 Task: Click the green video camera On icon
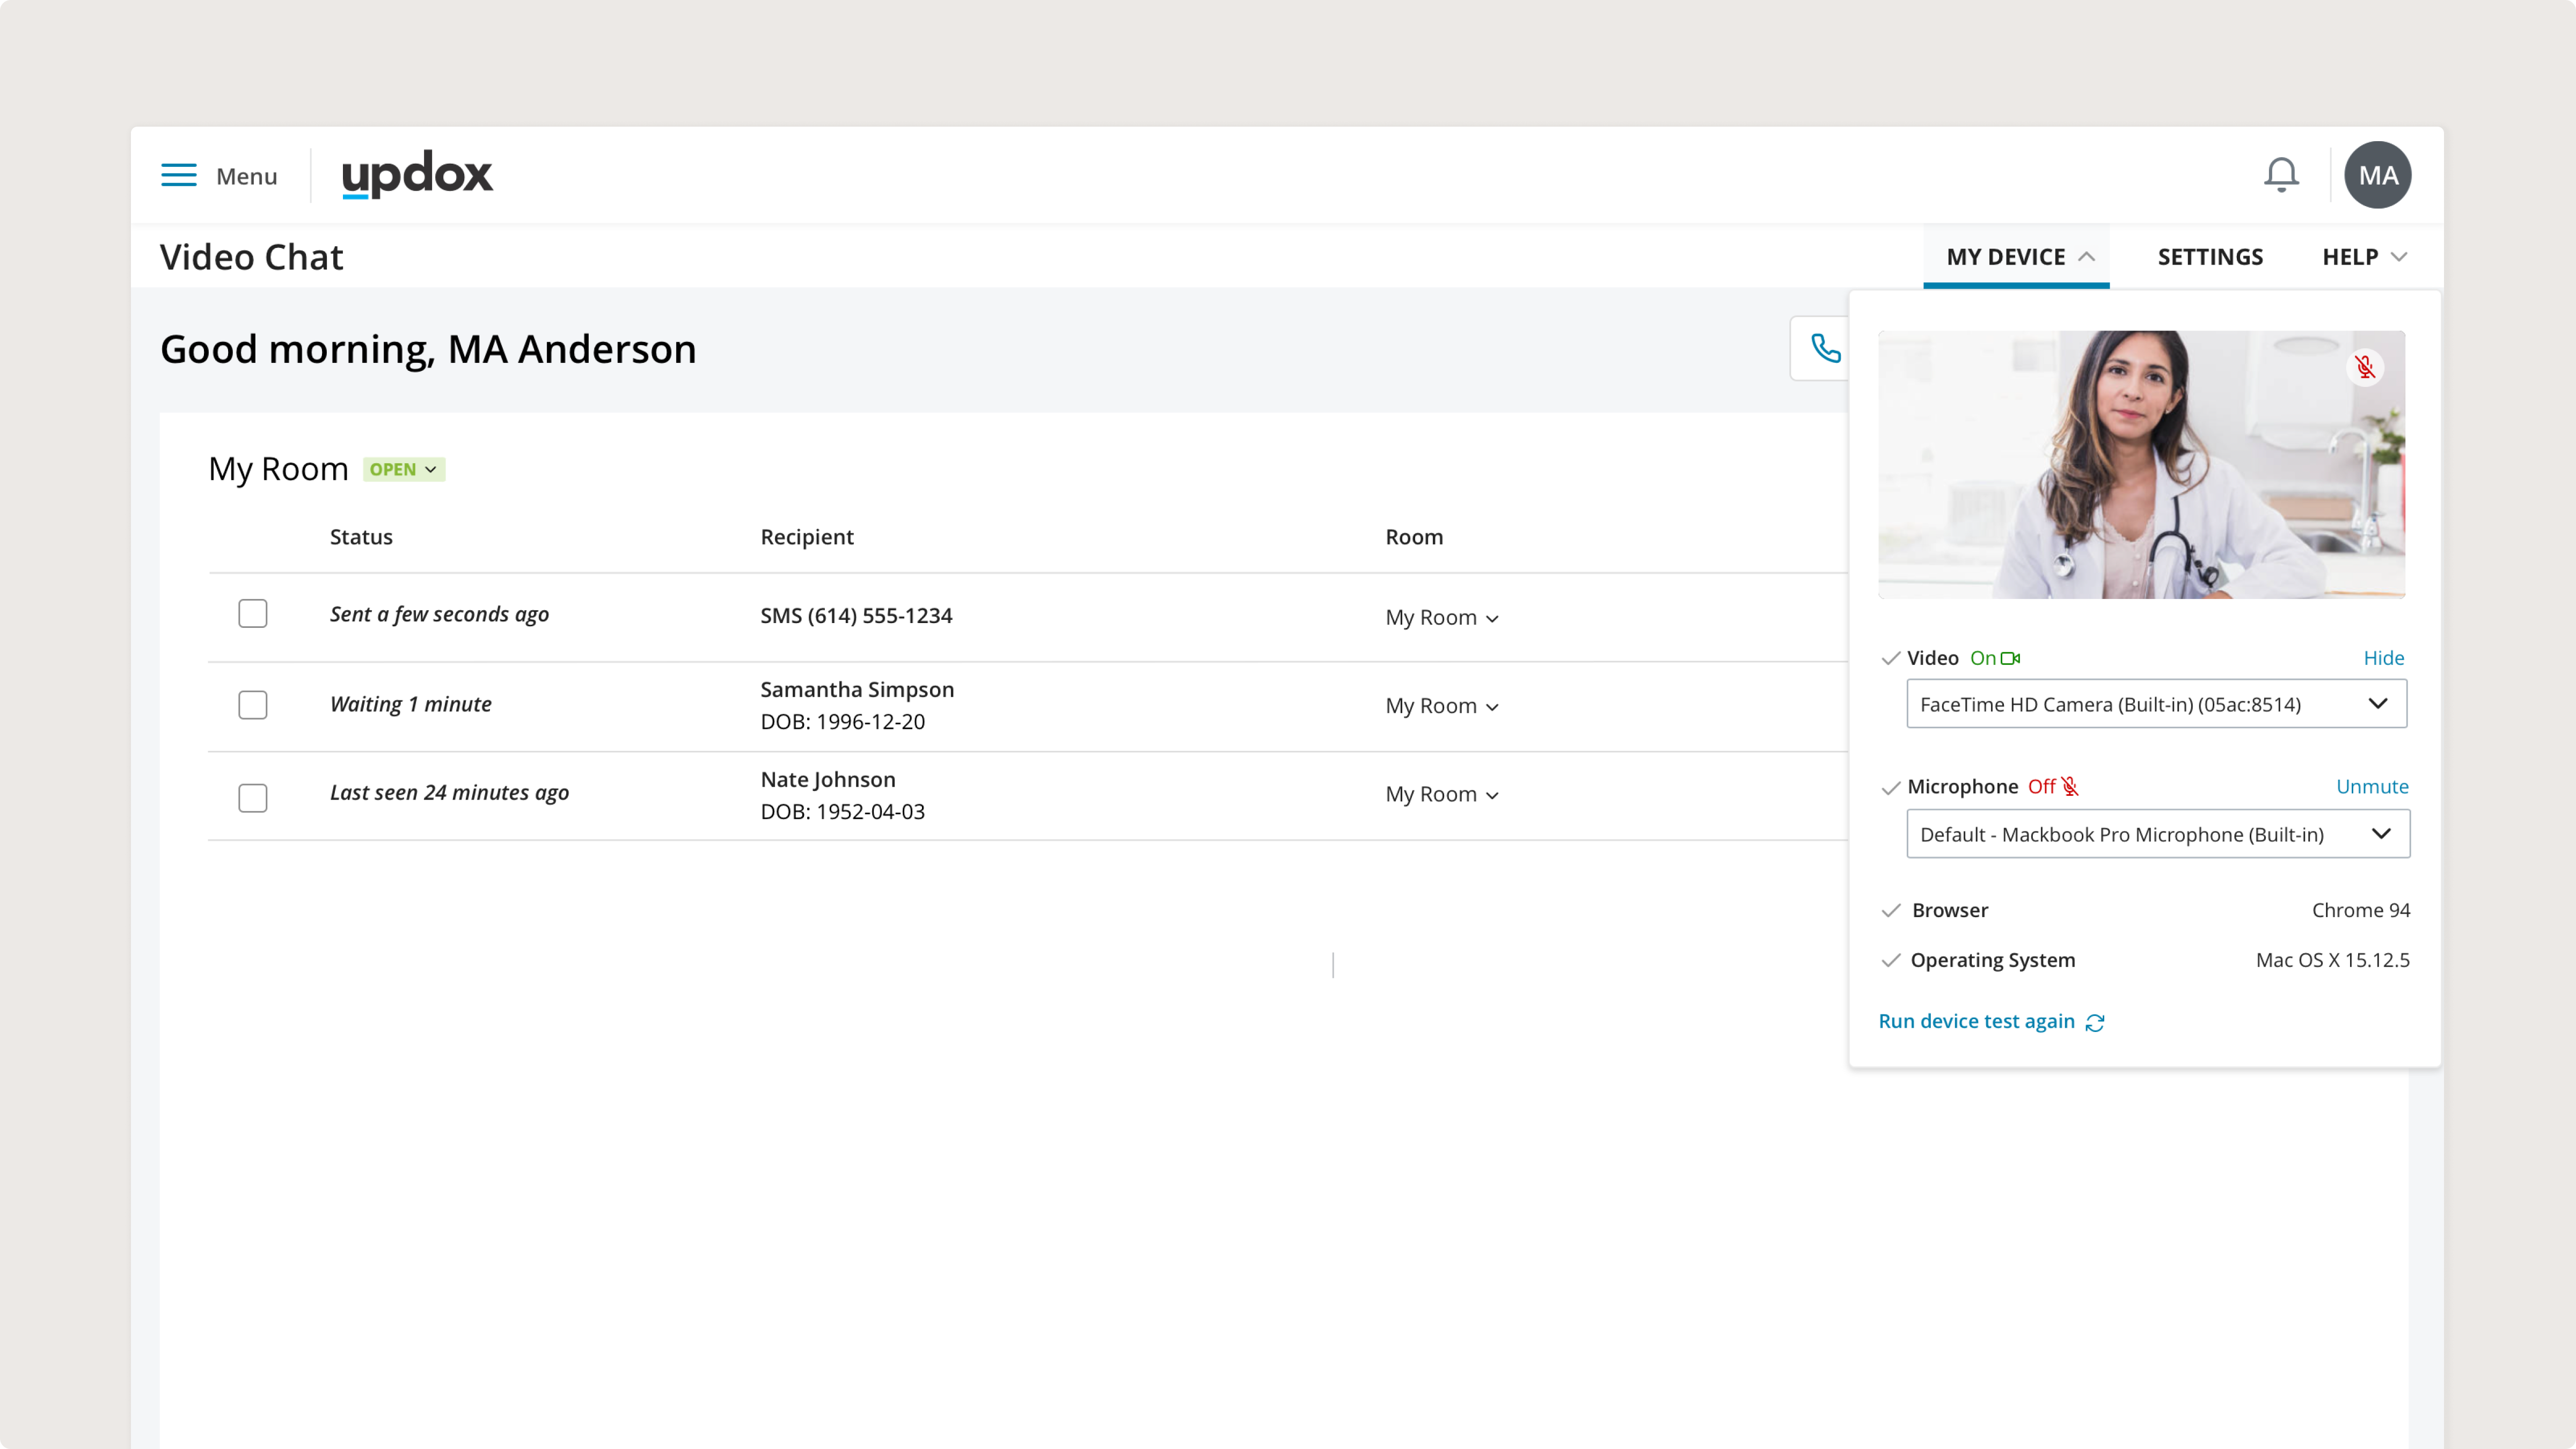click(x=2010, y=658)
